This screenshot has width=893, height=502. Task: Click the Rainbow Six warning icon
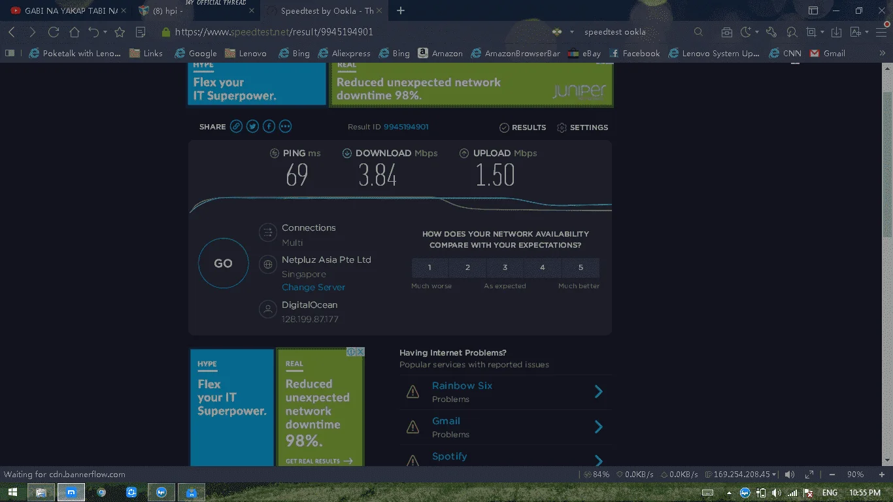click(x=413, y=392)
